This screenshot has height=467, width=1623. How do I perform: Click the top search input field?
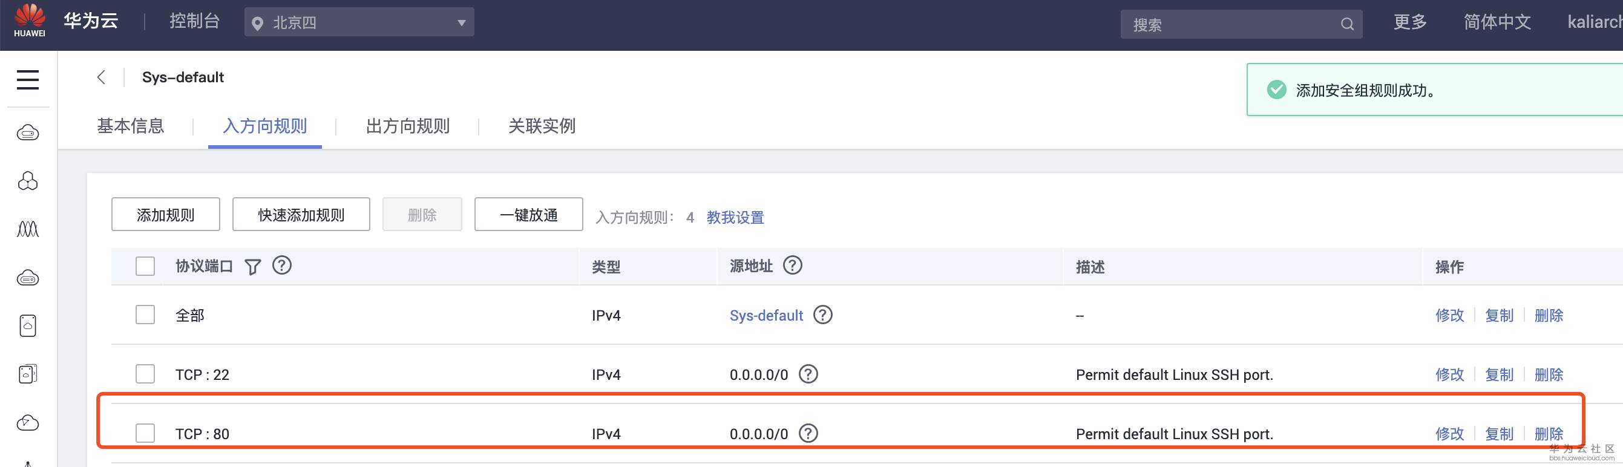point(1228,24)
